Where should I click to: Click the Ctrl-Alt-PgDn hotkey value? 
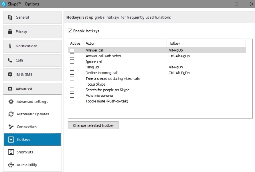(x=179, y=73)
